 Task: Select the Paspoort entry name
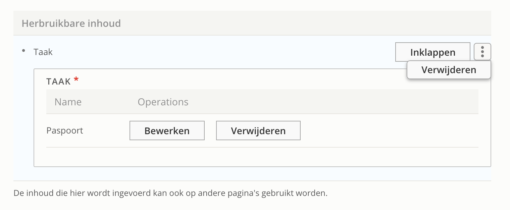pos(65,130)
